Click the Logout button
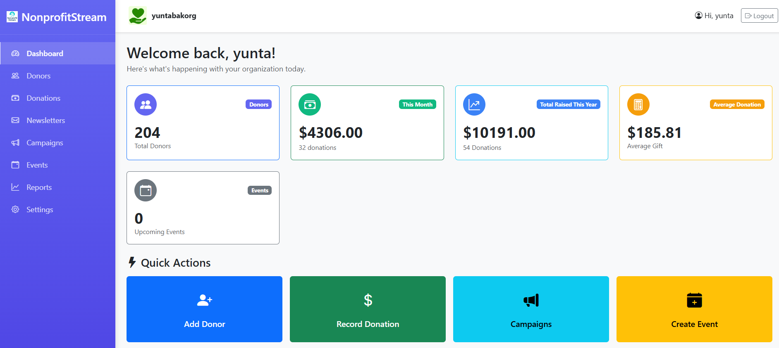Viewport: 779px width, 348px height. [759, 15]
